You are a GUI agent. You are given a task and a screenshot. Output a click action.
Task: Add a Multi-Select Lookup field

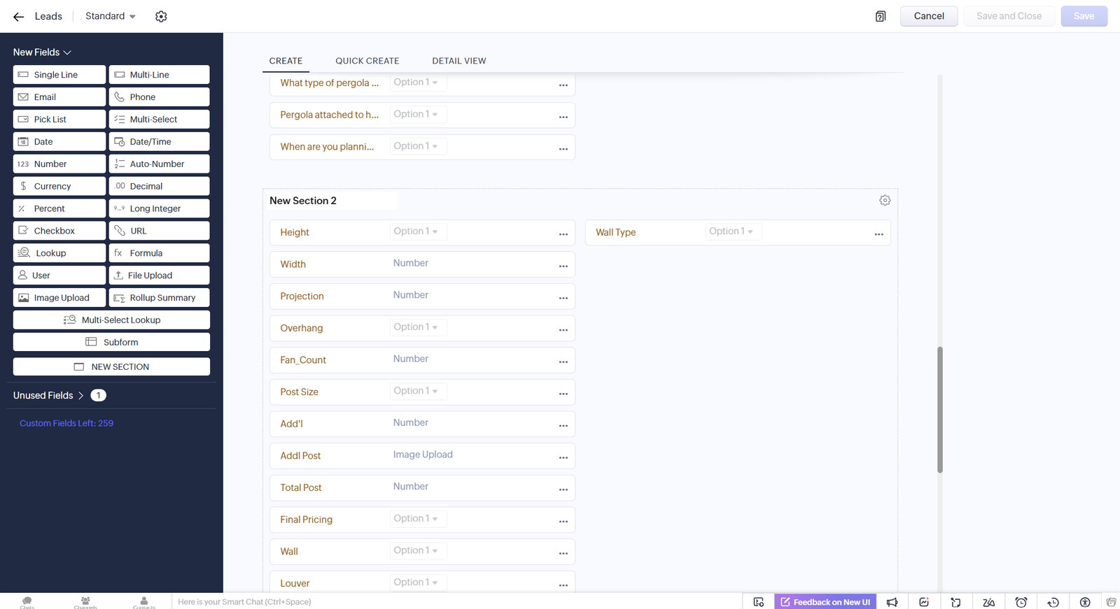pyautogui.click(x=111, y=320)
